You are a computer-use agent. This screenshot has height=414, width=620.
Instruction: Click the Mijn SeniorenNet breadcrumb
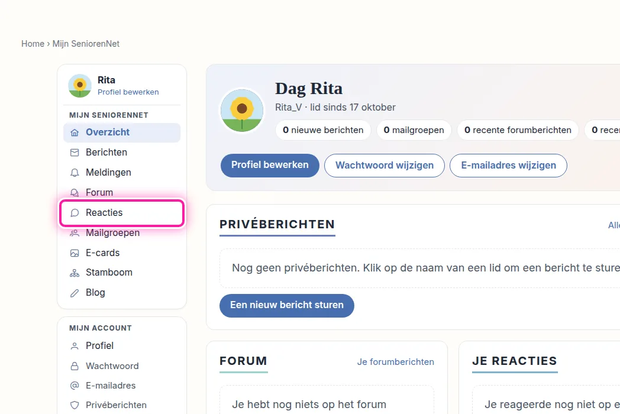(86, 44)
